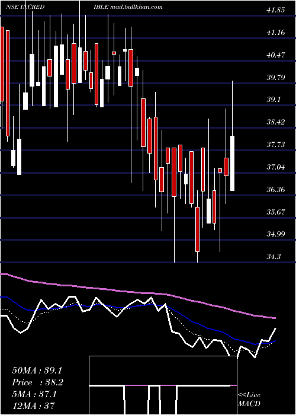The height and width of the screenshot is (415, 296).
Task: Click the Price : 38.2 readout
Action: coord(37,382)
